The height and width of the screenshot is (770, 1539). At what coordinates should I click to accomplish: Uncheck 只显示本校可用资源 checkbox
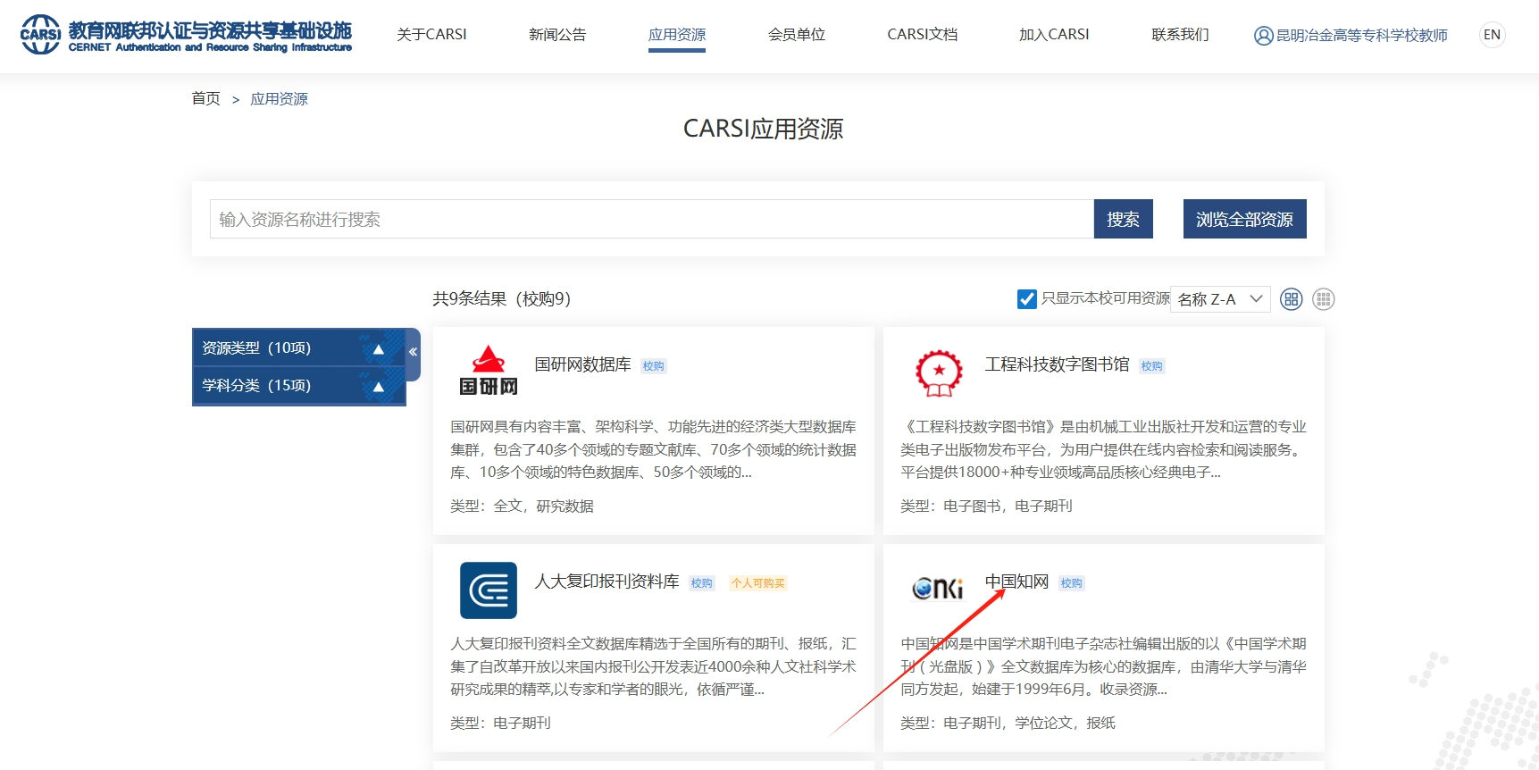point(1027,299)
